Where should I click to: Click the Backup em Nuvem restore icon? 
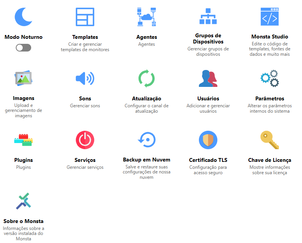[147, 140]
